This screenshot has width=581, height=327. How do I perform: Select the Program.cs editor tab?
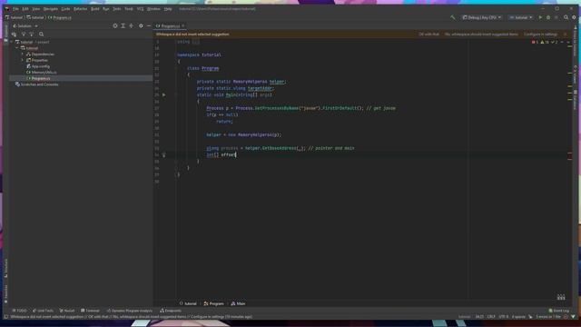170,26
